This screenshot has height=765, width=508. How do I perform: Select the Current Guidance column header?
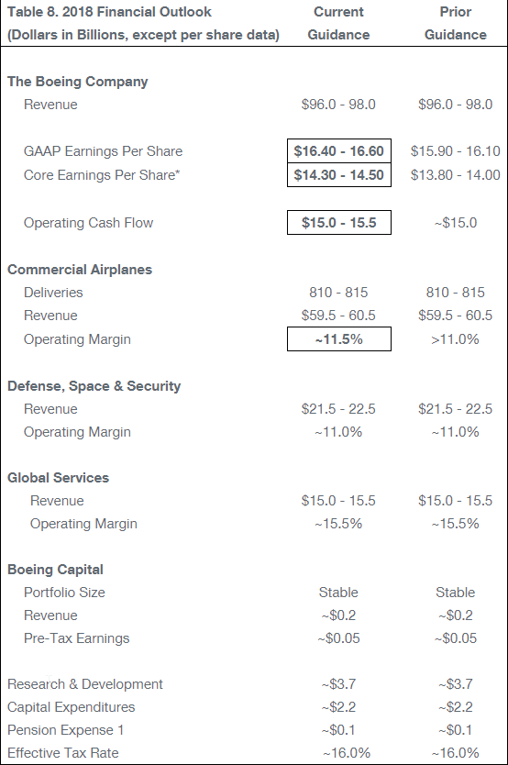pyautogui.click(x=338, y=23)
